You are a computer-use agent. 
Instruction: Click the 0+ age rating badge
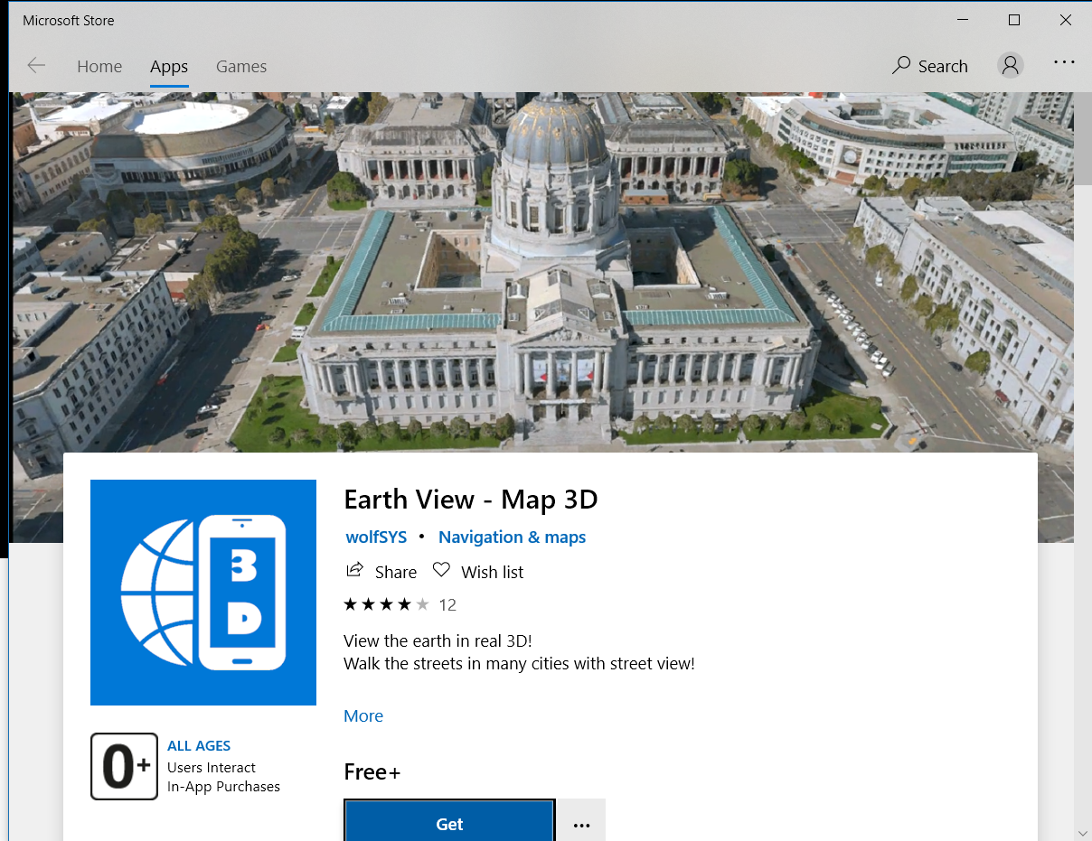tap(124, 766)
